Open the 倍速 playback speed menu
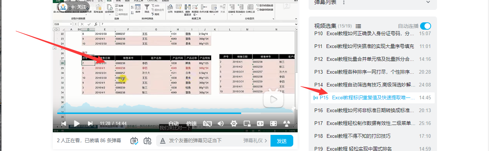Screen dimensions: 489x151 pos(191,124)
